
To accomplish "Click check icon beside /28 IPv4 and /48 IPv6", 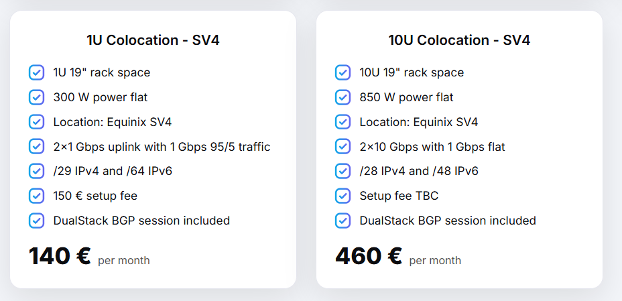I will pyautogui.click(x=343, y=171).
